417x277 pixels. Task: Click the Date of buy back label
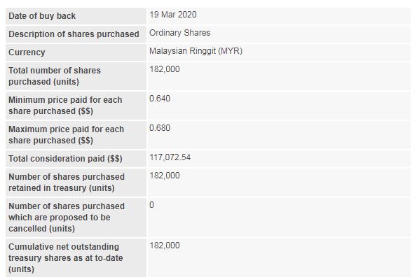42,16
